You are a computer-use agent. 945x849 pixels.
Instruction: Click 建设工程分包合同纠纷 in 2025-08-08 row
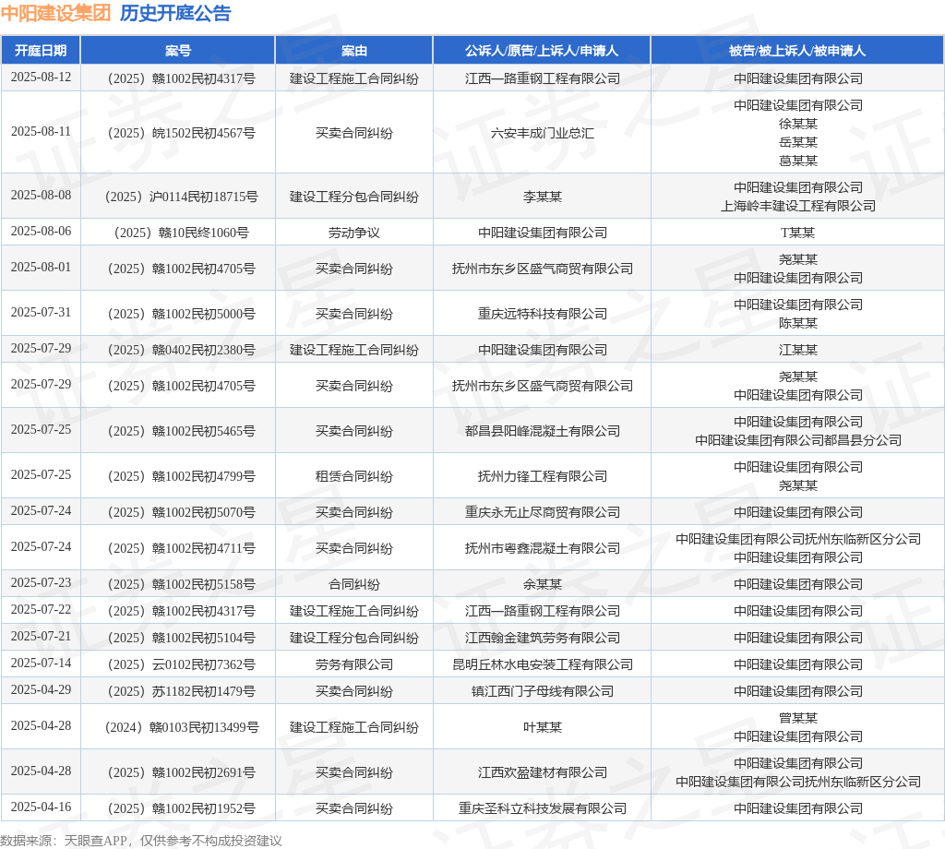click(x=354, y=197)
